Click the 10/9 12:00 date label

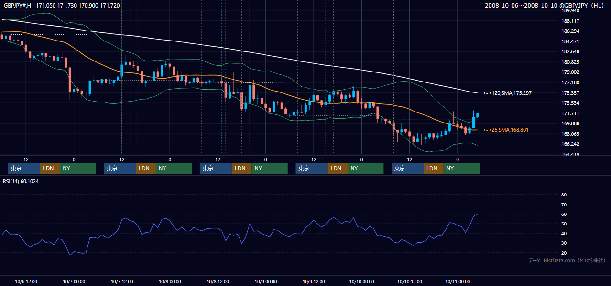point(314,281)
